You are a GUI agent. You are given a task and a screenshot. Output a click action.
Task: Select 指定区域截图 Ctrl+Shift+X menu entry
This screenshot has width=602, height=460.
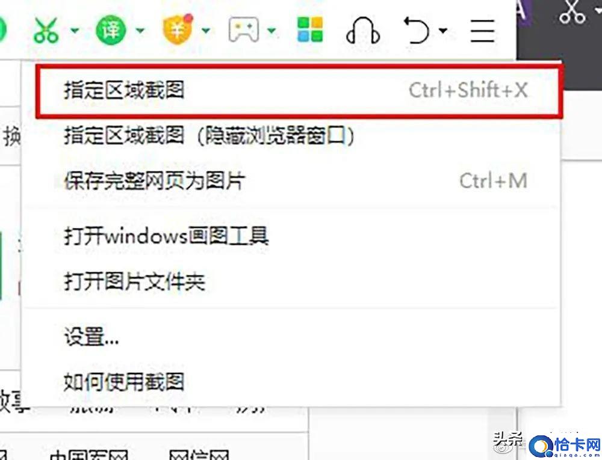(299, 90)
